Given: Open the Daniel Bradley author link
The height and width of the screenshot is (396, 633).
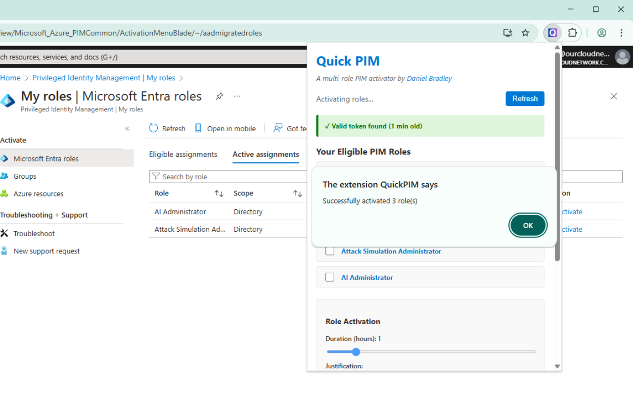Looking at the screenshot, I should click(429, 78).
